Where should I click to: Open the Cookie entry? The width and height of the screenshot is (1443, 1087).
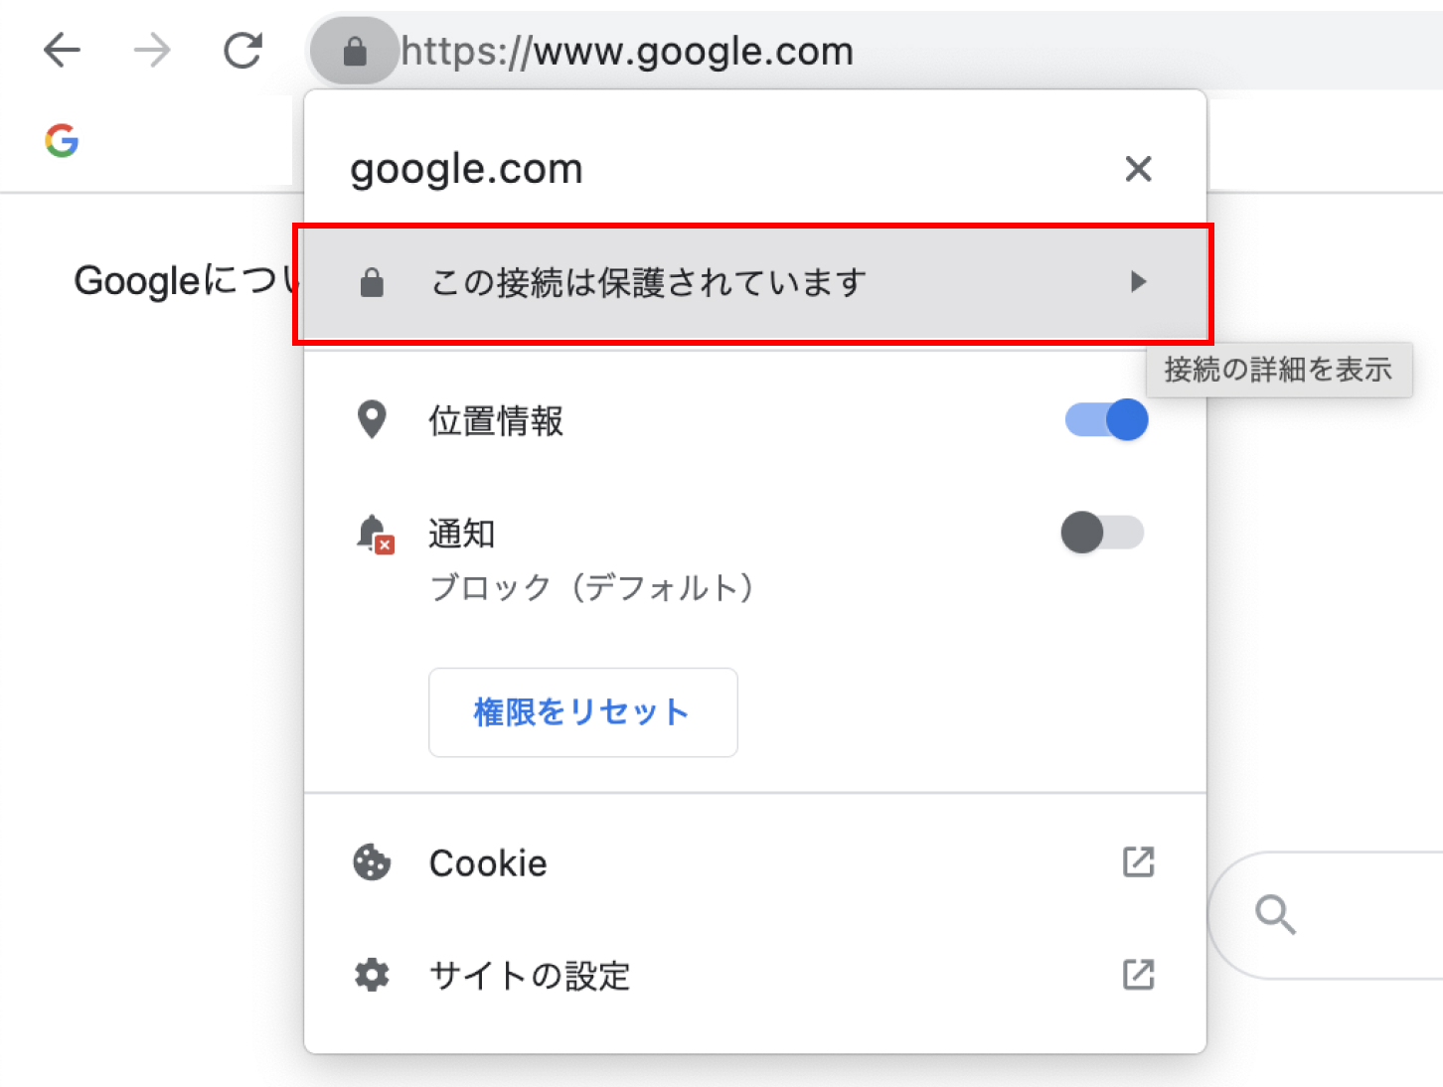click(488, 863)
